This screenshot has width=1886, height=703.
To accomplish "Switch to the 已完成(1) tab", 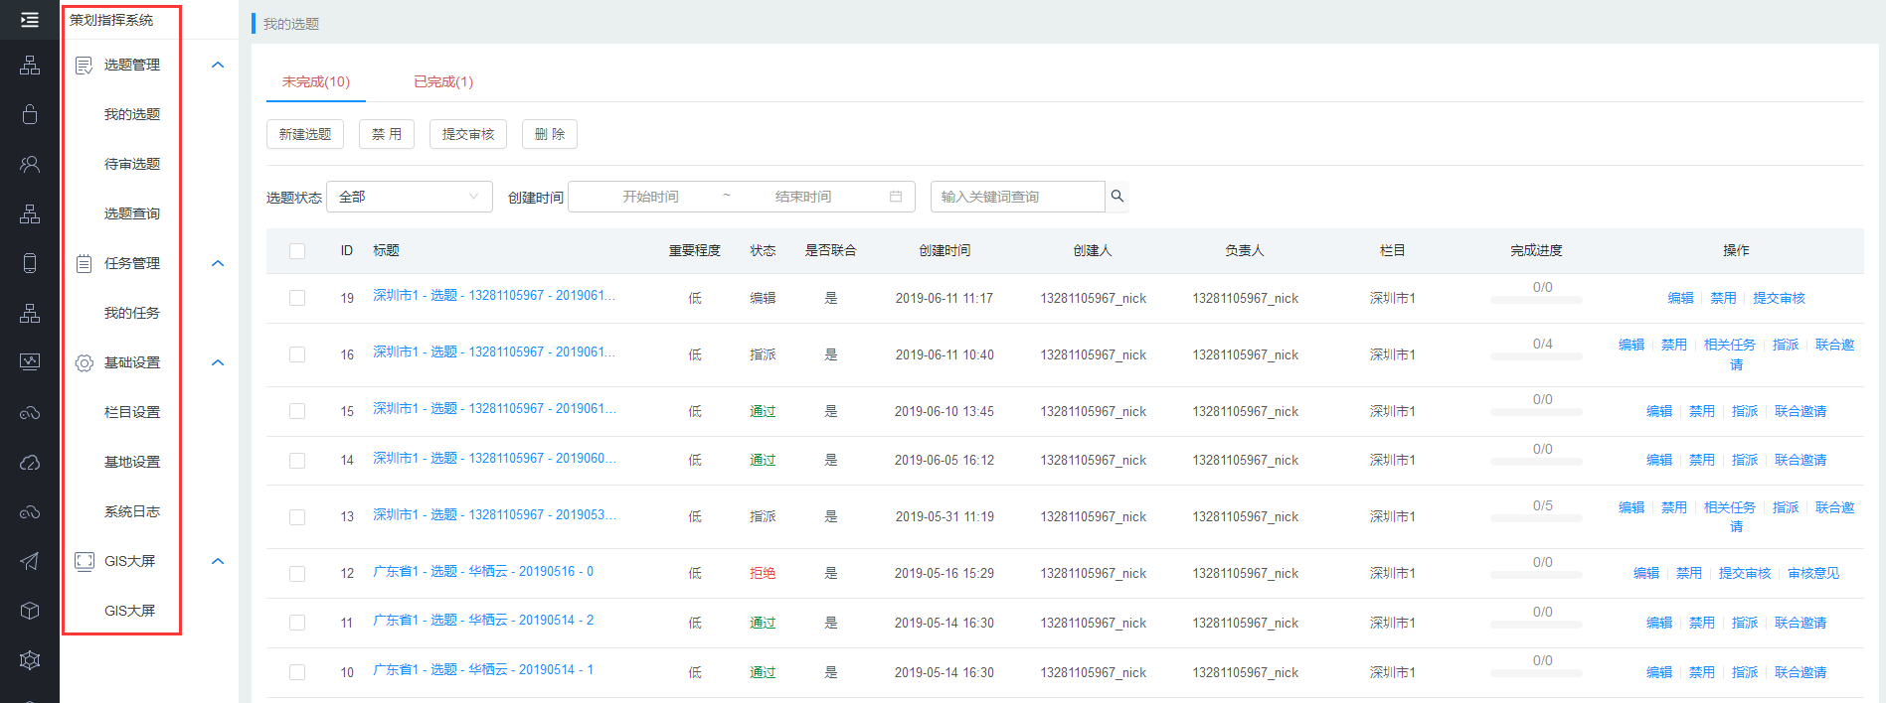I will (x=443, y=81).
